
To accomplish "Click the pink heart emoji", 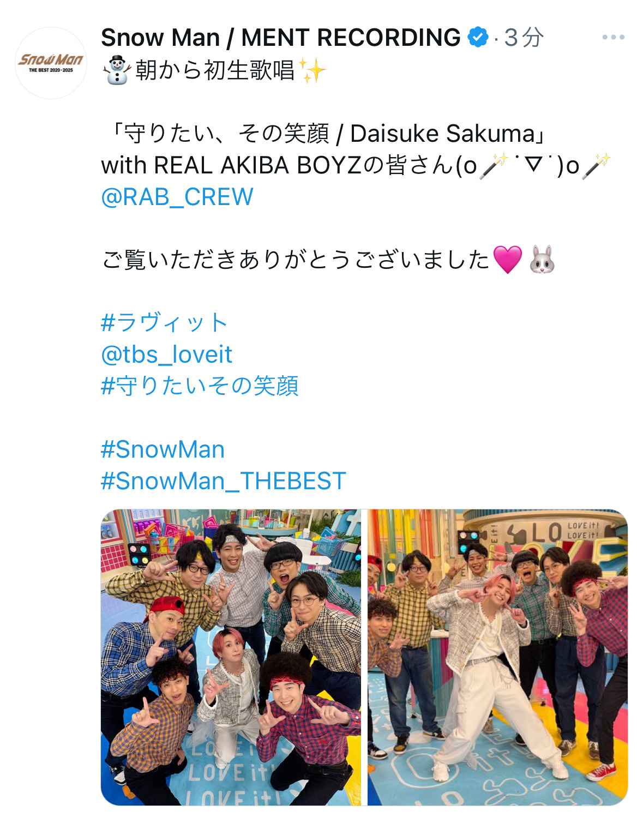I will [x=507, y=260].
